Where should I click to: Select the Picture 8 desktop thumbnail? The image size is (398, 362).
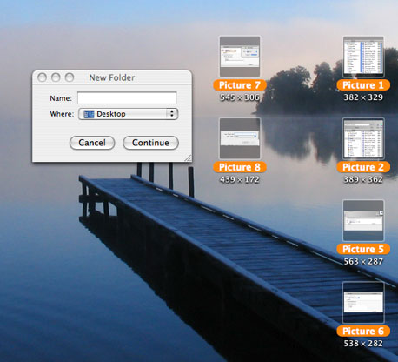[x=240, y=138]
